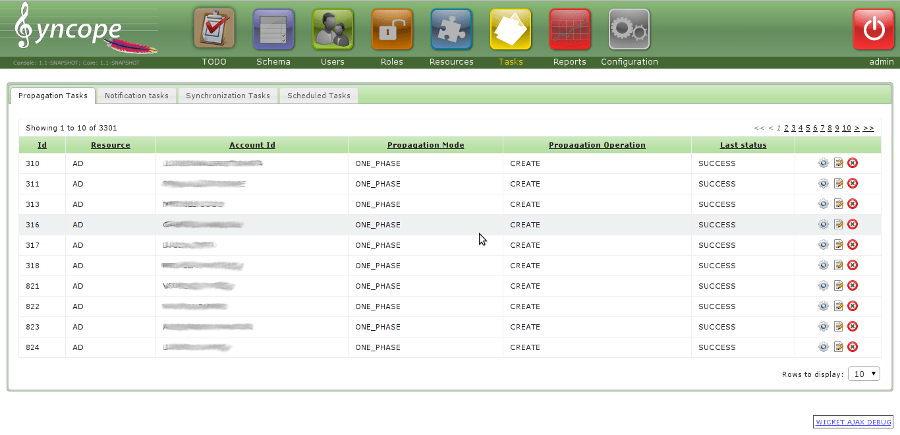Jump to the last page using >>
This screenshot has height=435, width=900.
[868, 127]
